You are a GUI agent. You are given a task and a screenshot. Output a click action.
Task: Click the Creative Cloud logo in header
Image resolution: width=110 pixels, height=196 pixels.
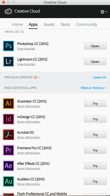(8, 11)
